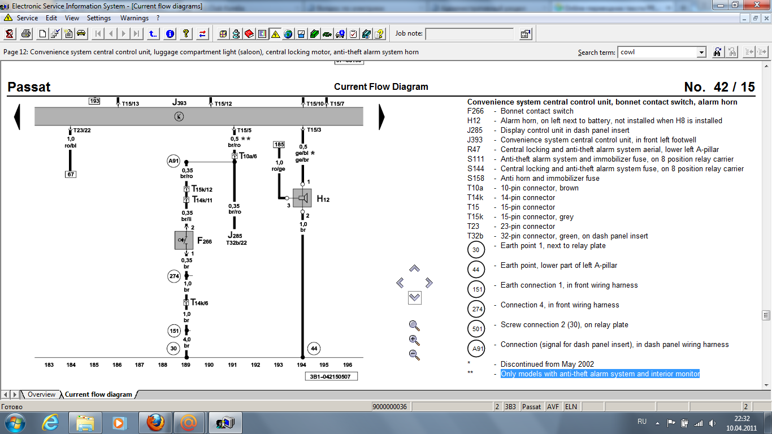The height and width of the screenshot is (434, 772).
Task: Click legend text 'Anti horn and immobilizer fuse'
Action: (550, 178)
